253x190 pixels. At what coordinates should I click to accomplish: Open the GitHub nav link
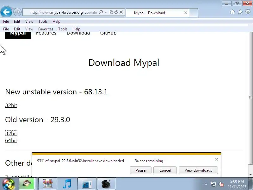(x=108, y=34)
